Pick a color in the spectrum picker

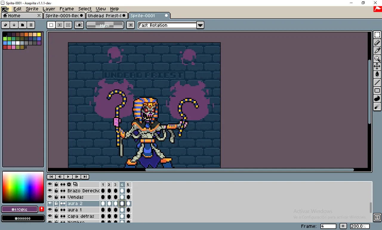(x=23, y=187)
